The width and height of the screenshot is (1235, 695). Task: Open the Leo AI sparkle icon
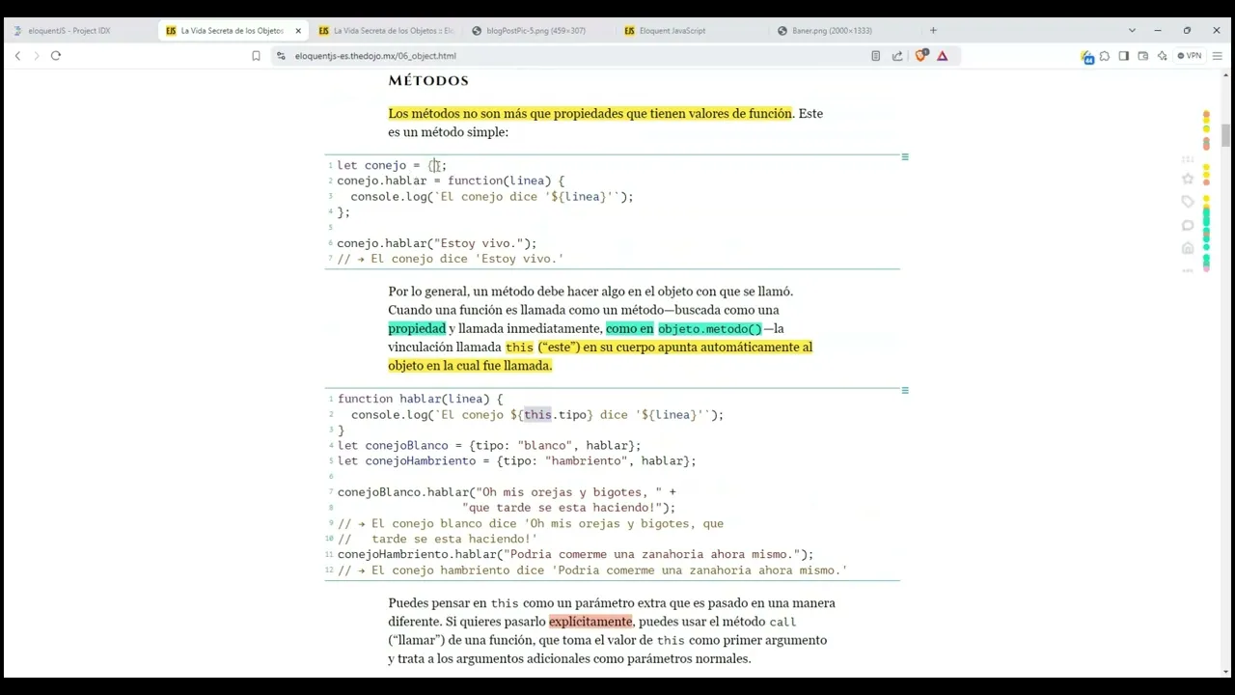tap(1163, 56)
